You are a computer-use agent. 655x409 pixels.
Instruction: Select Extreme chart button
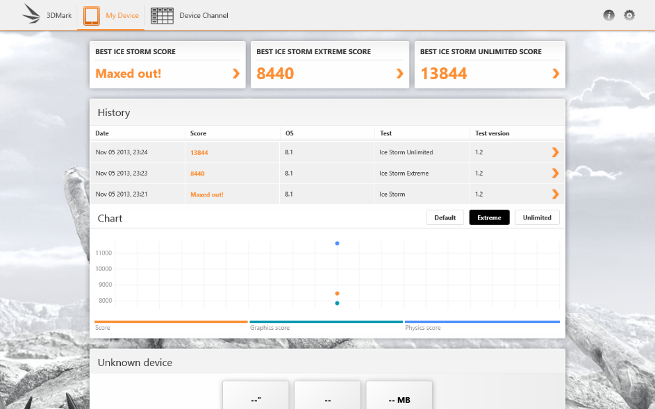[489, 218]
